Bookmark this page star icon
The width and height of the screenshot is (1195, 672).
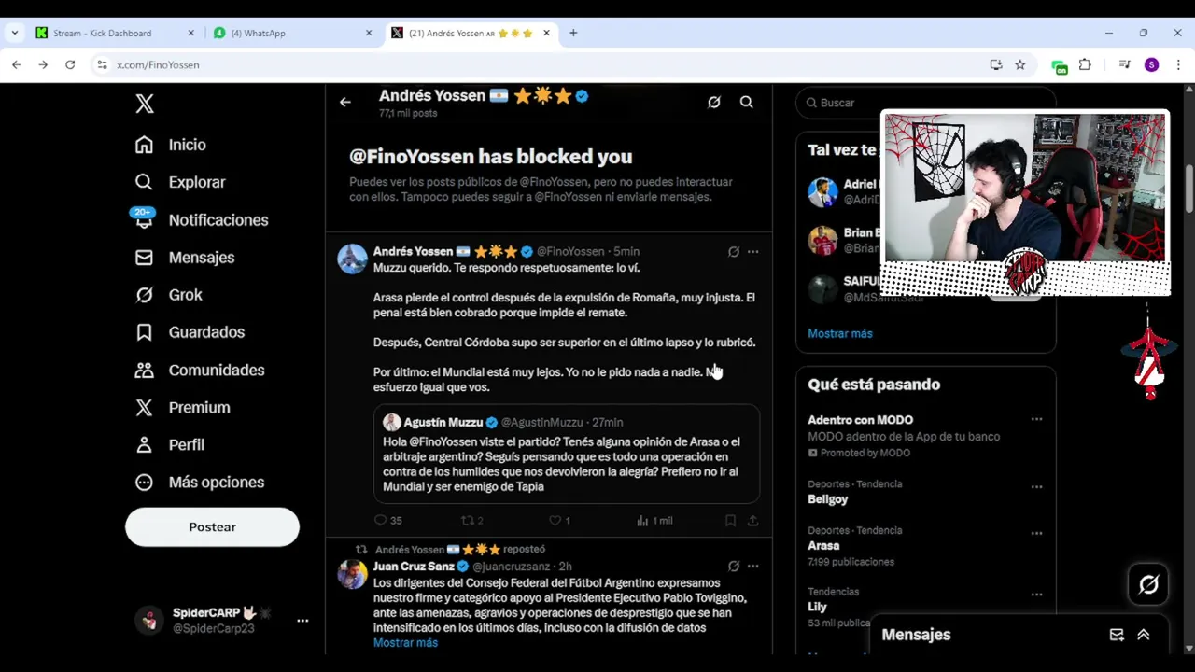click(x=1020, y=64)
